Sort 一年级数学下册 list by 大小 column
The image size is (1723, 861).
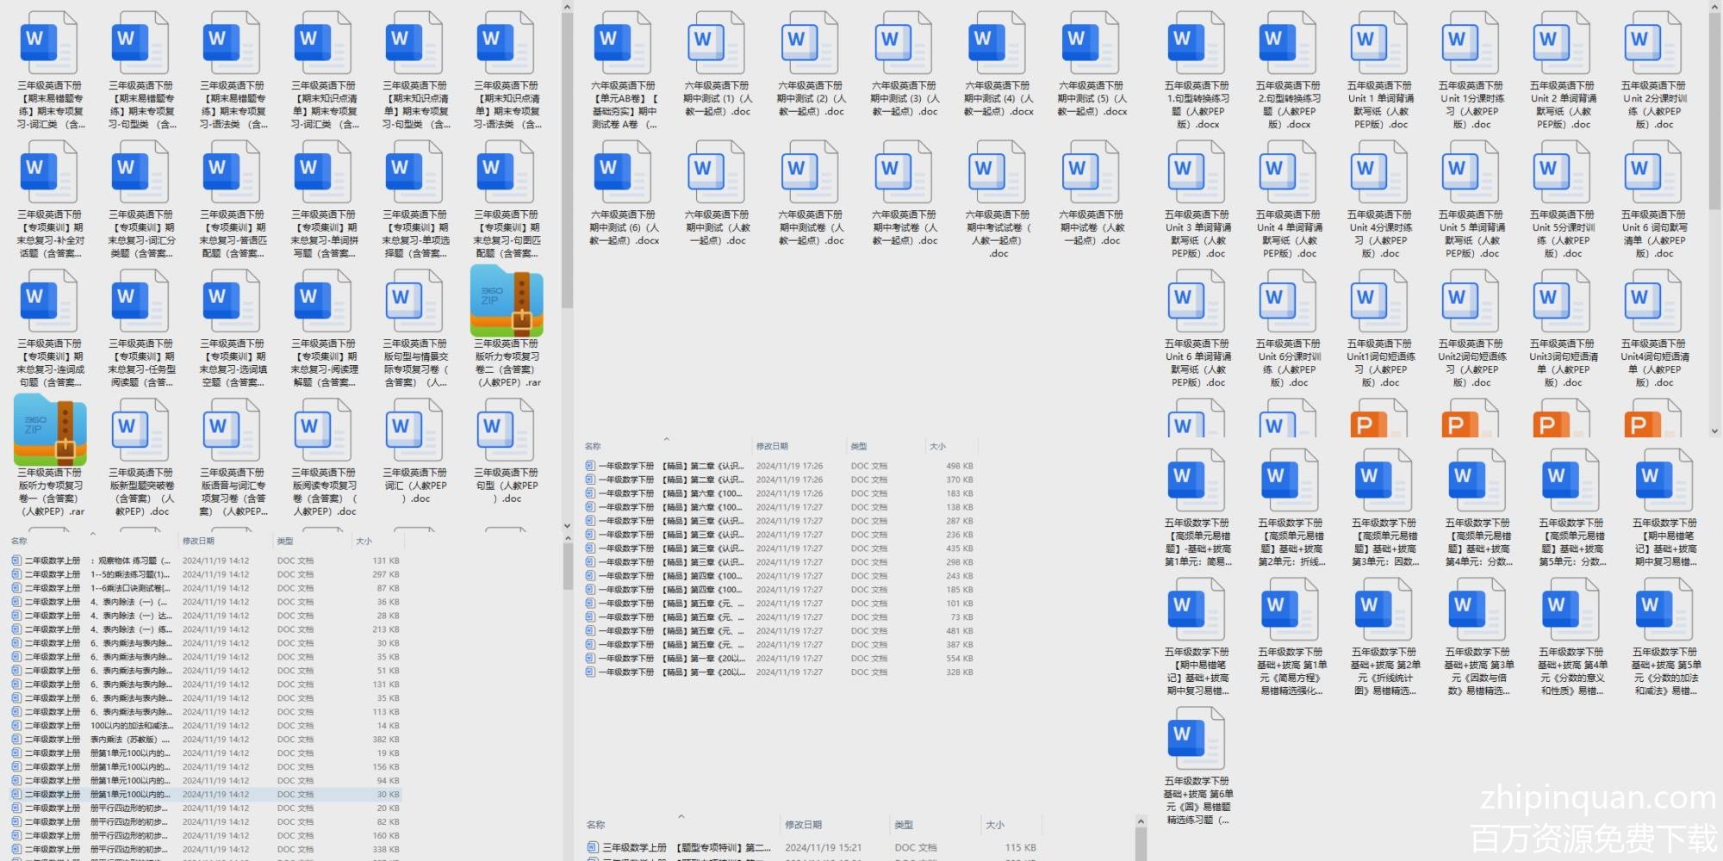pyautogui.click(x=937, y=446)
